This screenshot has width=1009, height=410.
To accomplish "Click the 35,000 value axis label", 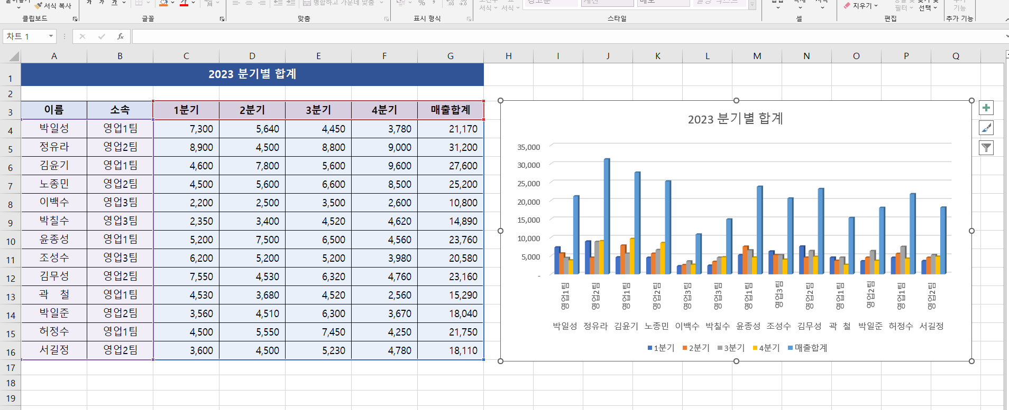I will coord(528,147).
